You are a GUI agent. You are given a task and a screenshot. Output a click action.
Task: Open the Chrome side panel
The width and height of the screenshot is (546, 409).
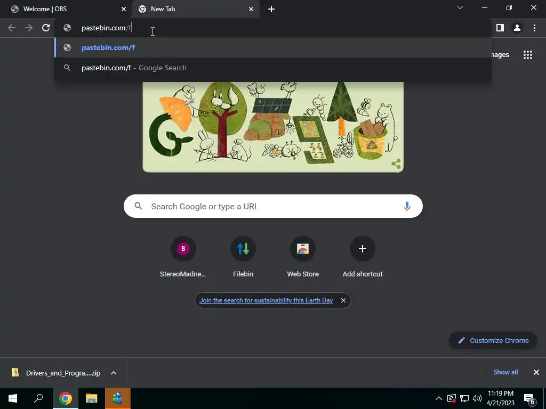pyautogui.click(x=500, y=28)
